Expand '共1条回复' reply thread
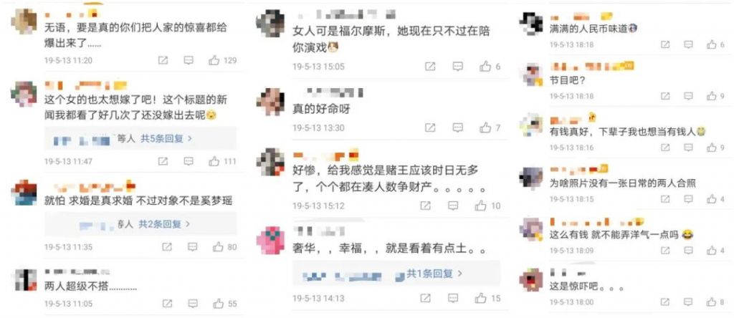The width and height of the screenshot is (734, 318). 434,274
